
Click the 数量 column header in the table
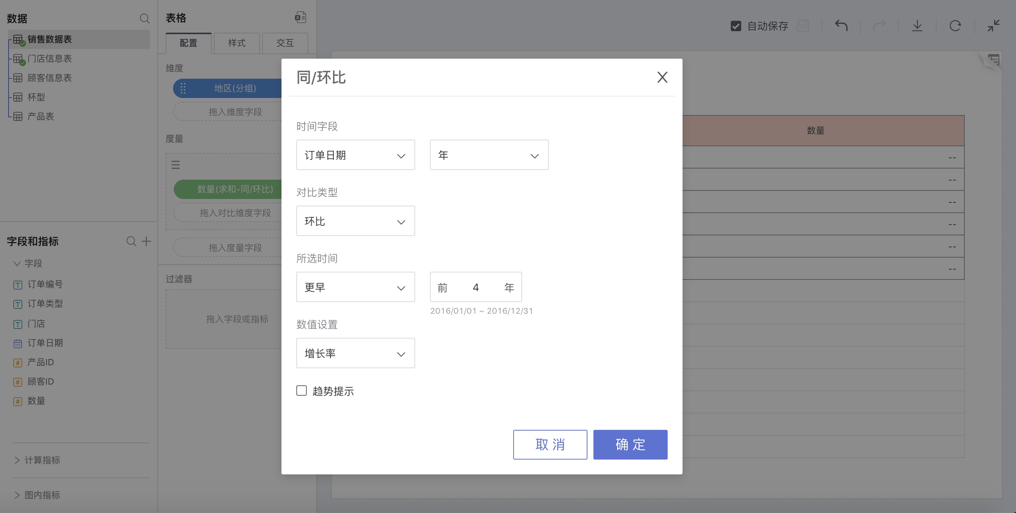click(x=815, y=131)
